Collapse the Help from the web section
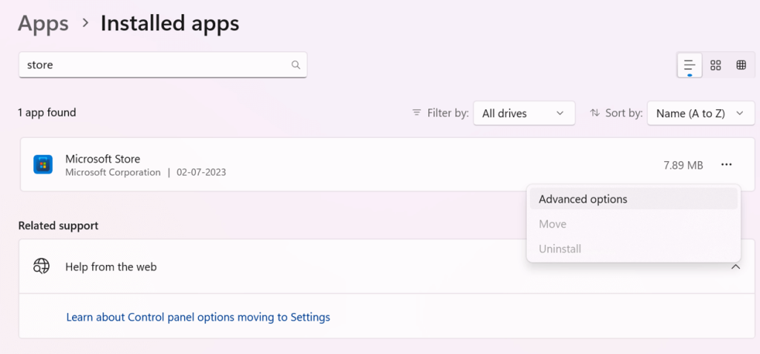The image size is (760, 354). (736, 266)
